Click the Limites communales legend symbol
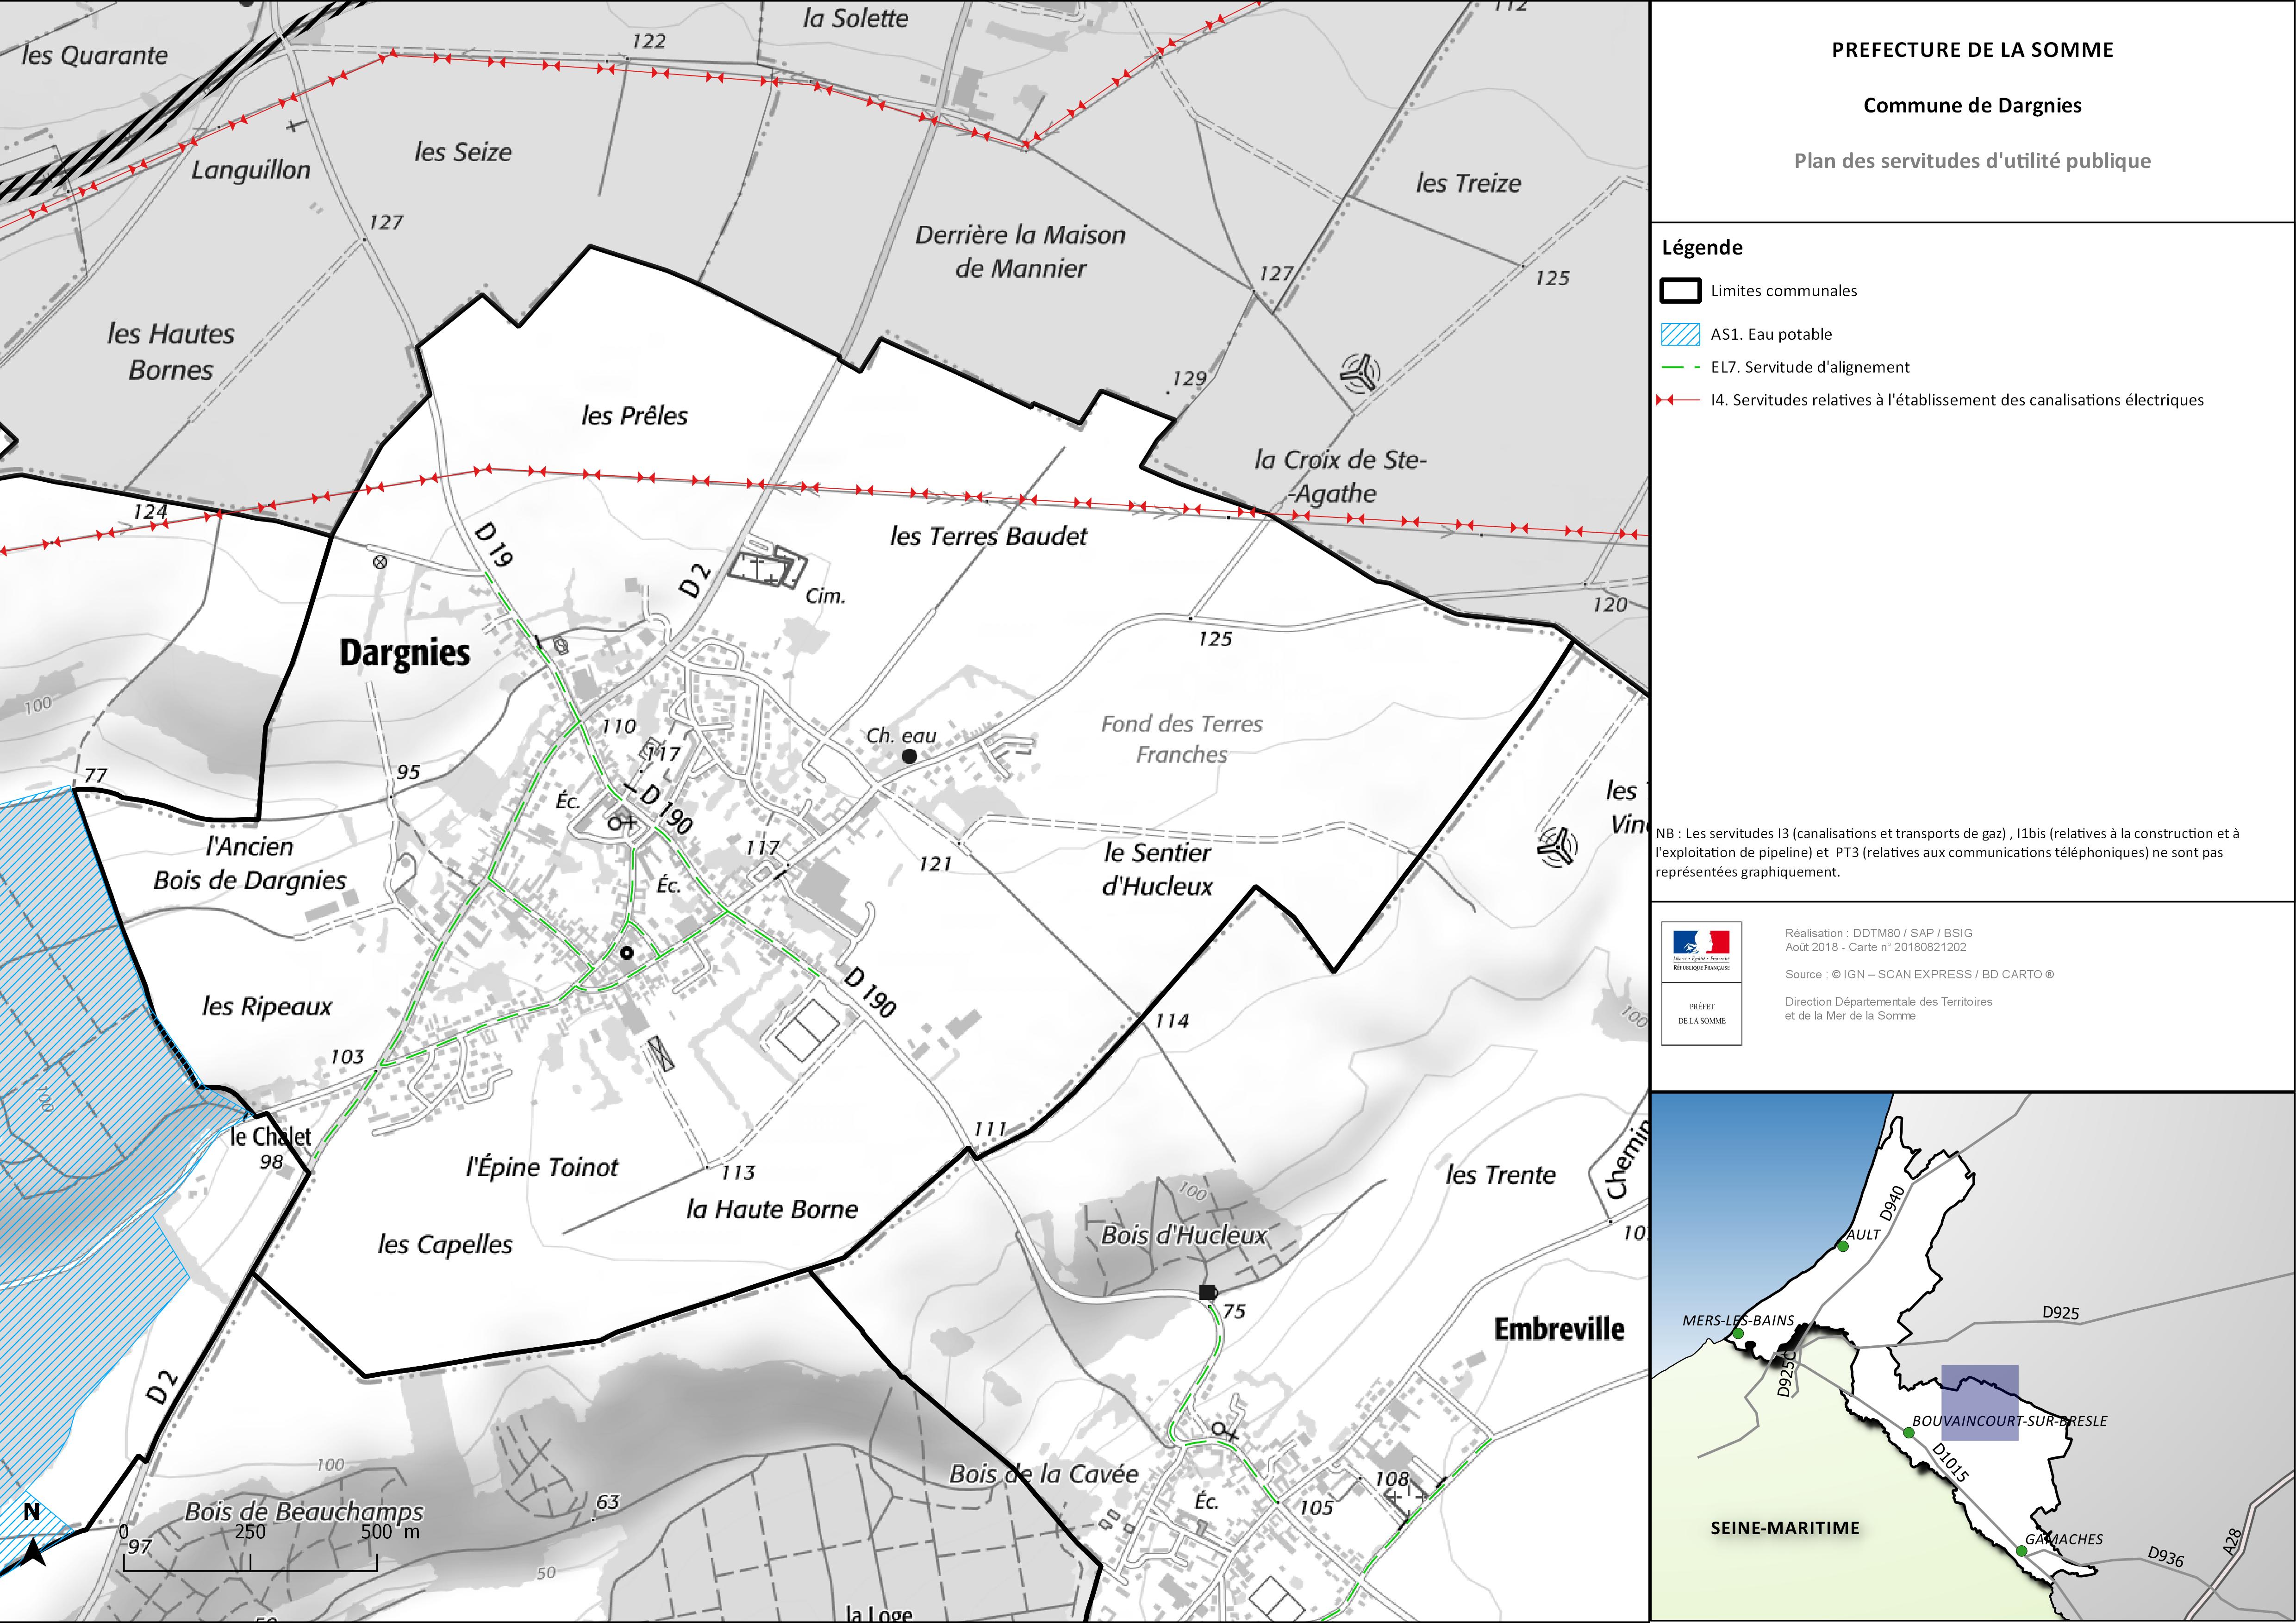This screenshot has height=1623, width=2296. point(1680,291)
